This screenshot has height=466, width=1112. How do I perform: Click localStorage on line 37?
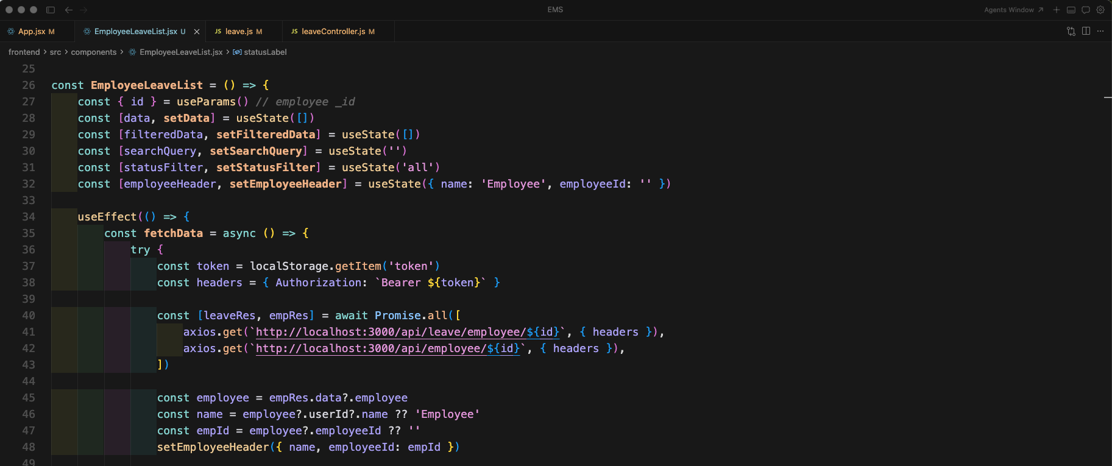(x=289, y=266)
